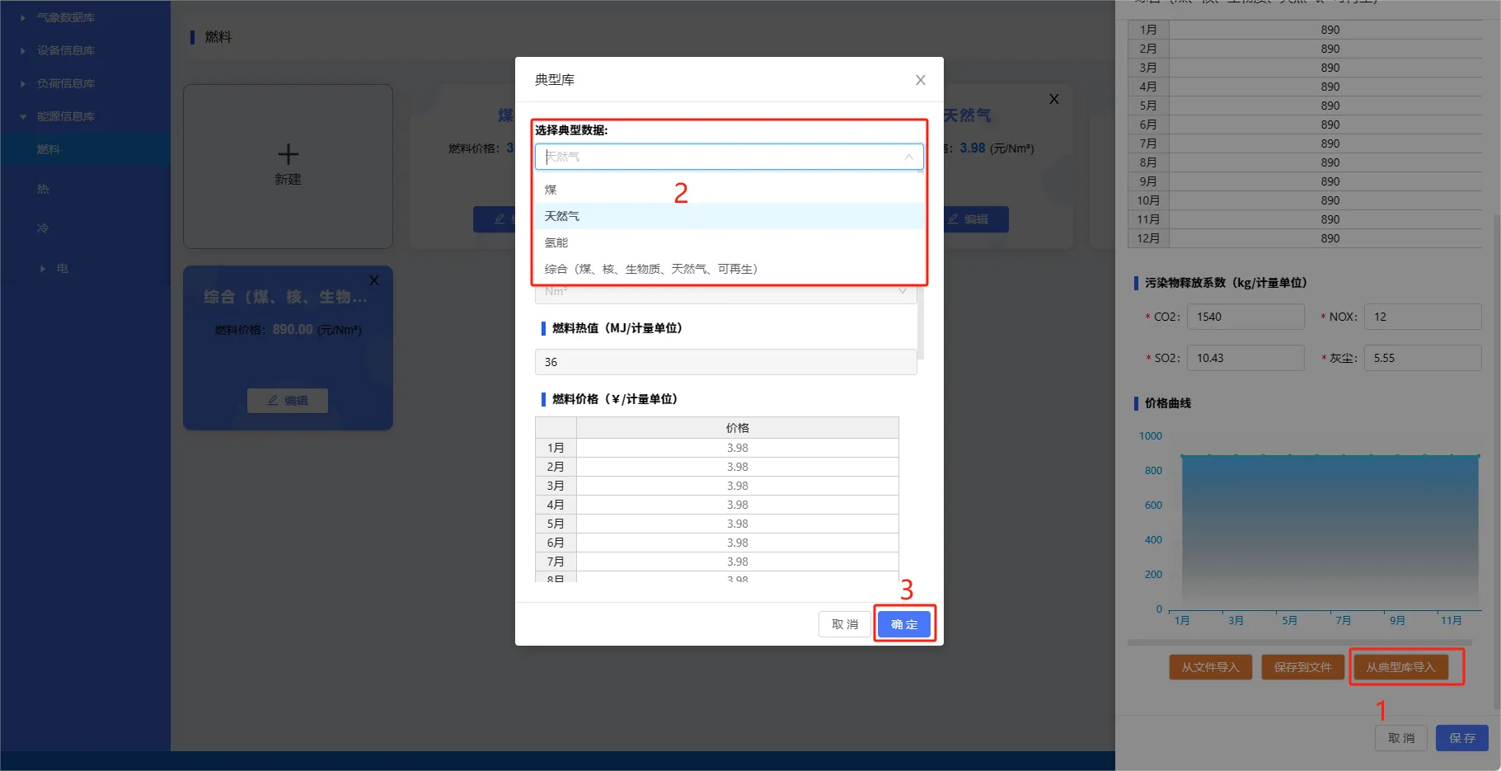Click the 7月 price cell in dialog
This screenshot has height=771, width=1501.
tap(737, 562)
